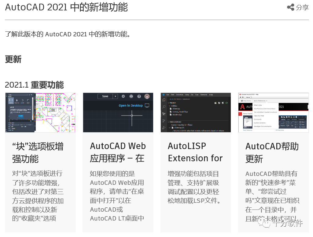313x237 pixels.
Task: Open the "块"选项板增强功能 card thumbnail
Action: coord(40,112)
